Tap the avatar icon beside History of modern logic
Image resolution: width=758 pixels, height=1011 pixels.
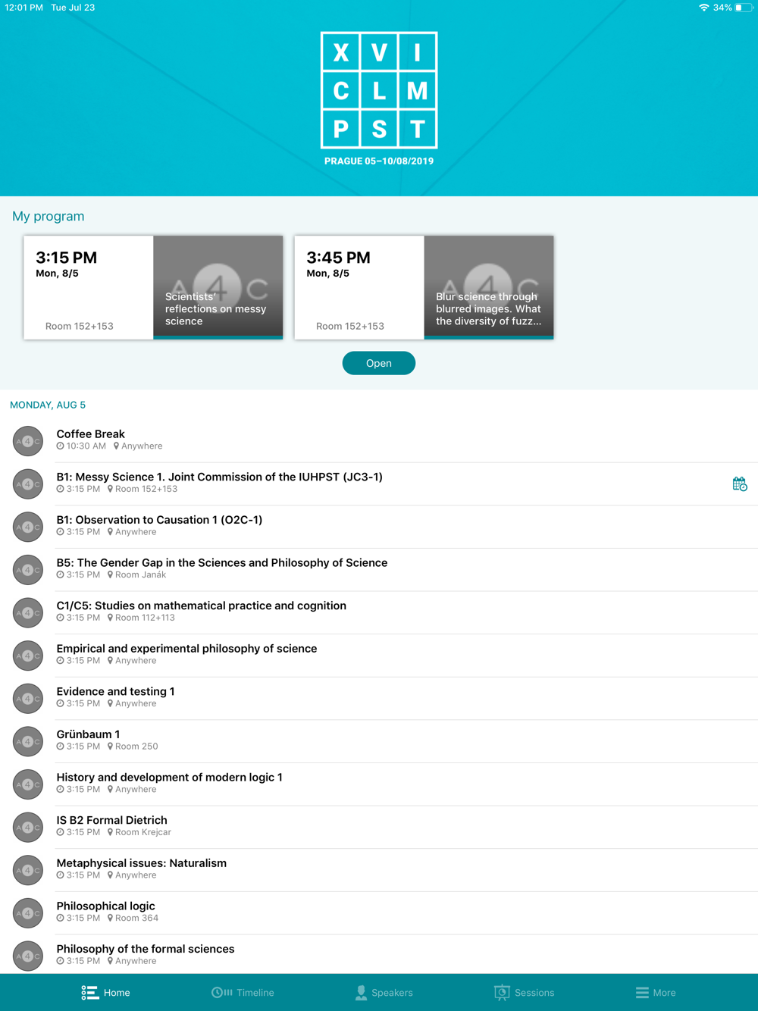(x=28, y=784)
